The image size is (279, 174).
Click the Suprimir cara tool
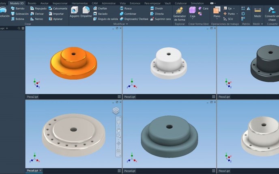(161, 19)
